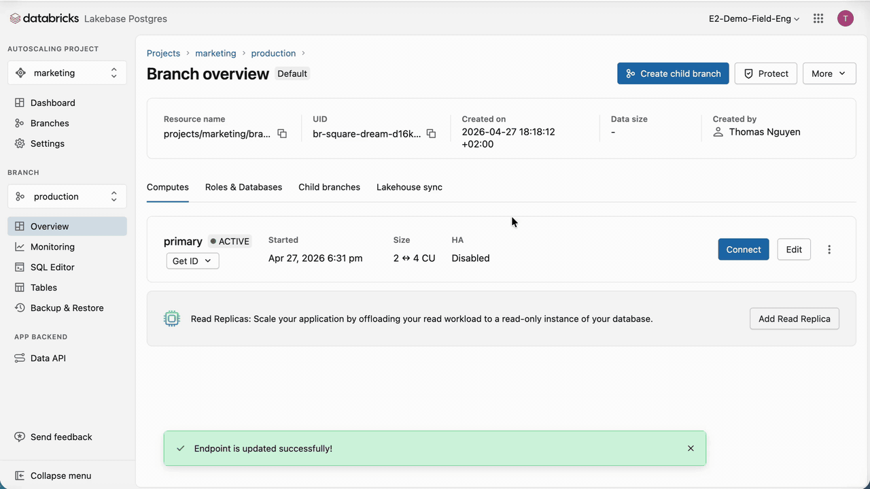Open the More dropdown button
870x489 pixels.
[829, 73]
